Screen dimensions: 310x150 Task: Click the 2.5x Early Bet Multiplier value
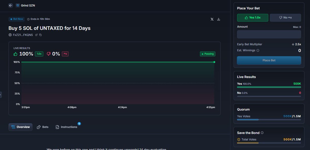tap(298, 44)
